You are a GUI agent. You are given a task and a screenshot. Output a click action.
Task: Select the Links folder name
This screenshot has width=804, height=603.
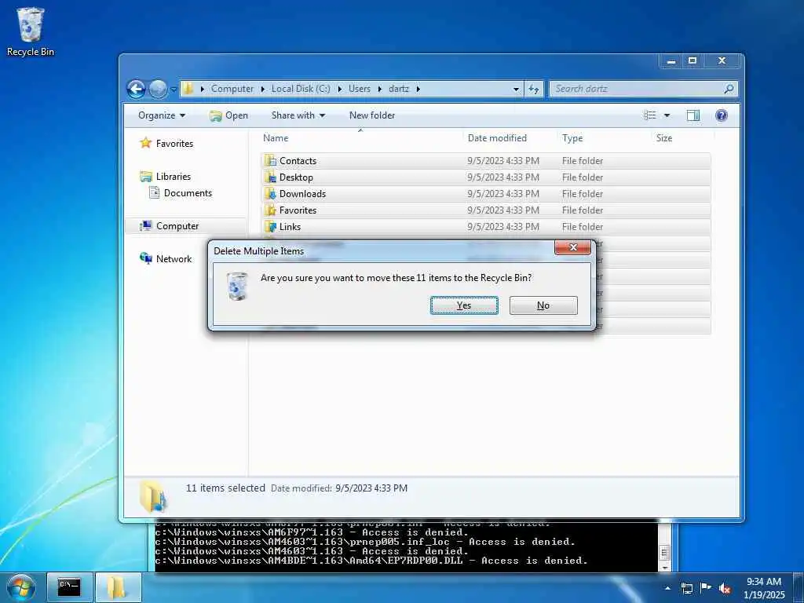[x=291, y=227]
